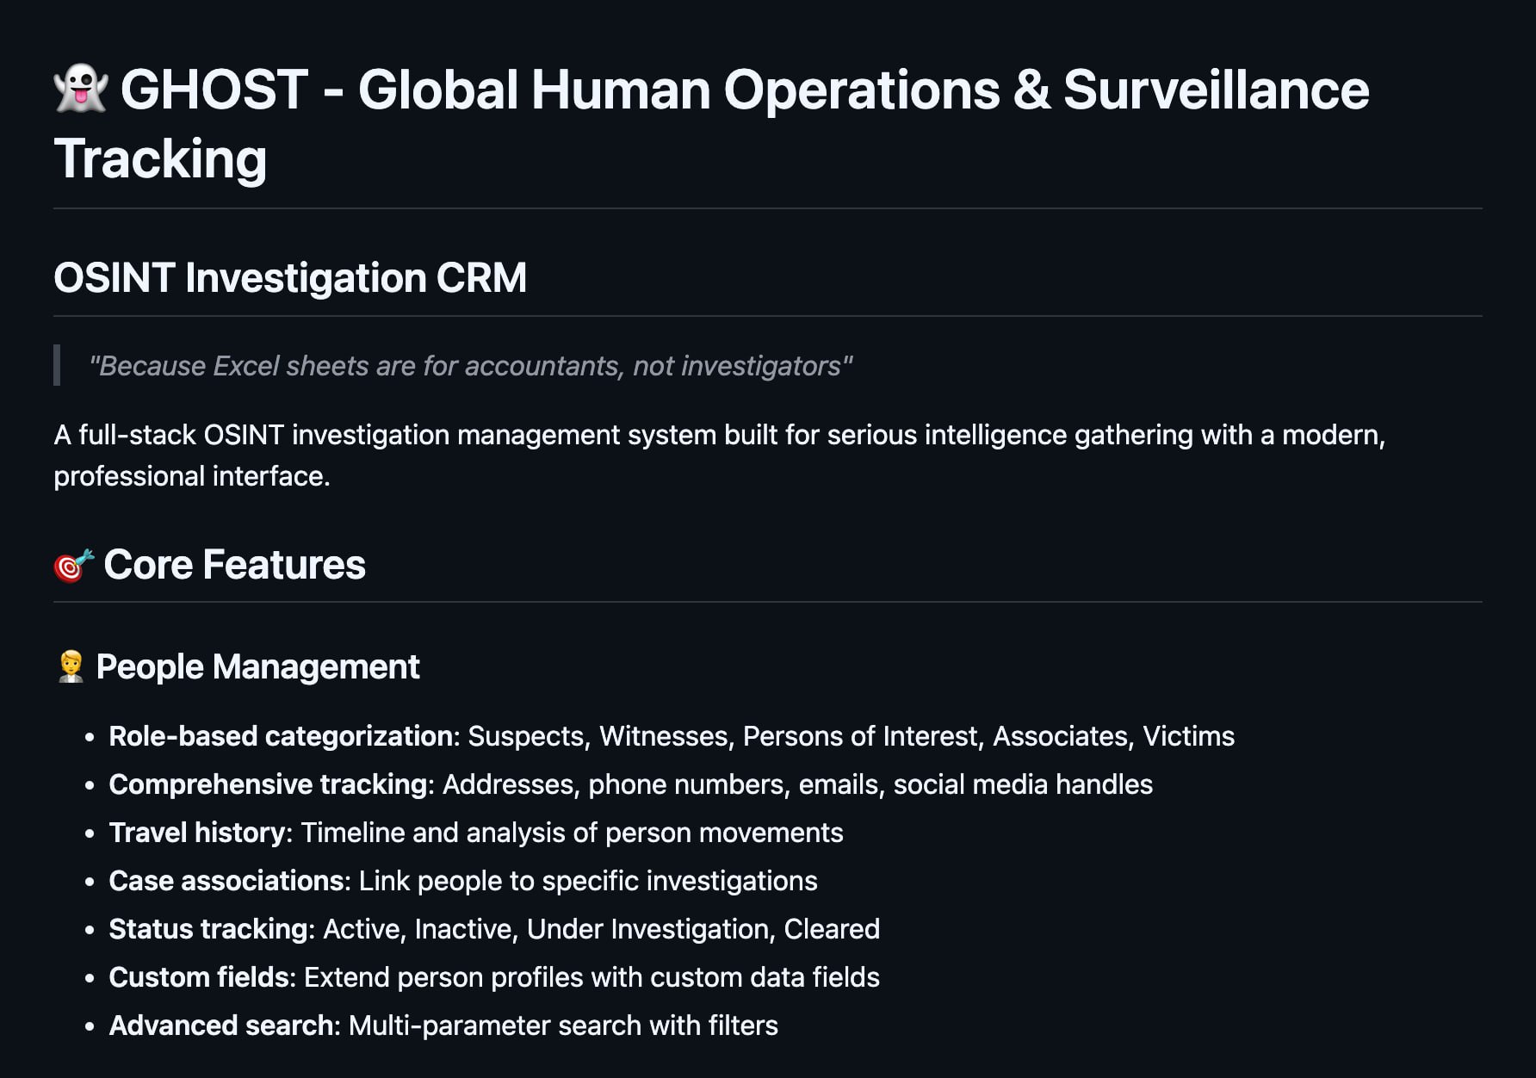Click the bold "Role-based categorization" label
This screenshot has width=1536, height=1078.
281,736
